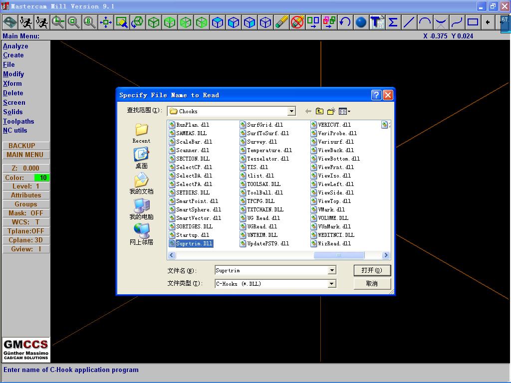The image size is (511, 383).
Task: Select the diagonal line drawing tool
Action: (409, 22)
